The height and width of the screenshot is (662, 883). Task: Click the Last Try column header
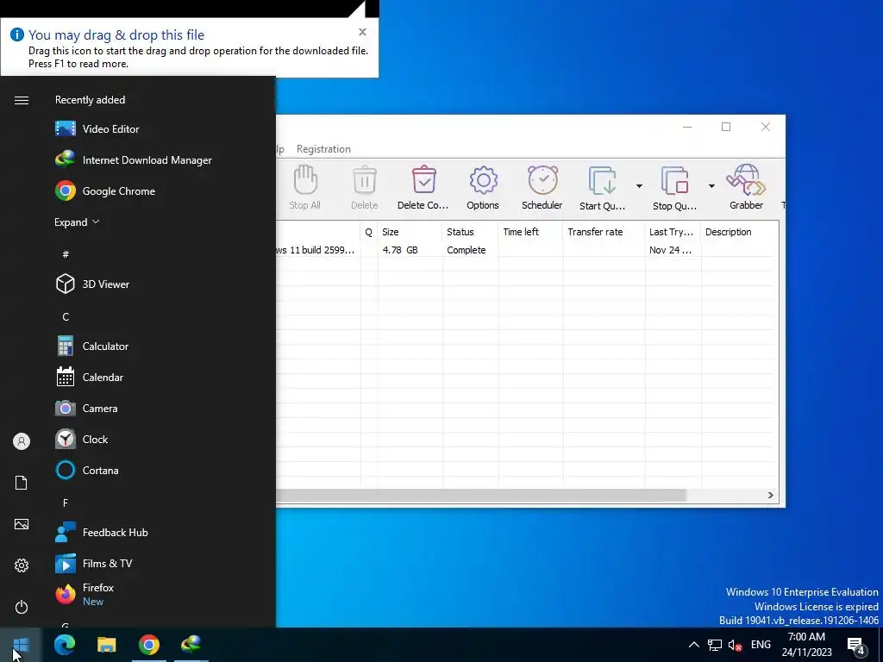click(673, 232)
